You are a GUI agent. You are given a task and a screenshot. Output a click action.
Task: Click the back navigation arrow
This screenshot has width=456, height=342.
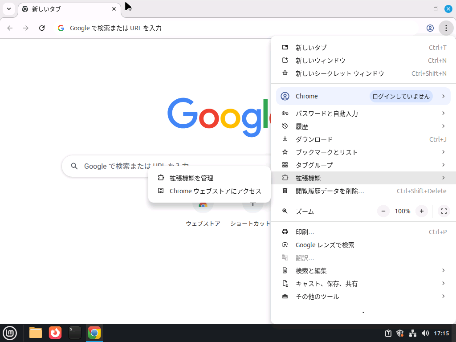point(10,28)
